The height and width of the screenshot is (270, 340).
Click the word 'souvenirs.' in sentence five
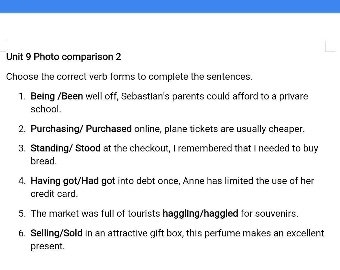click(x=277, y=213)
